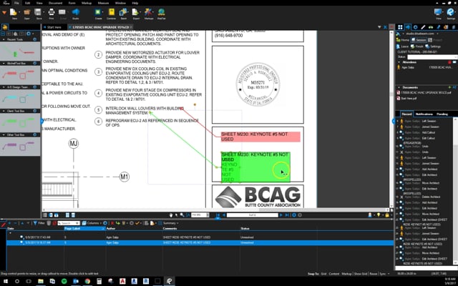Screen dimensions: 458x286
Task: Toggle Sync in the status bar
Action: coord(383,274)
